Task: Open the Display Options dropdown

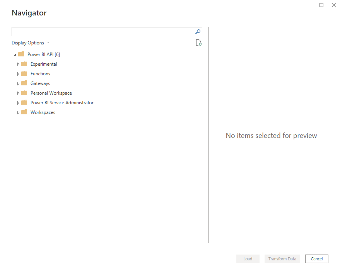Action: pos(31,42)
